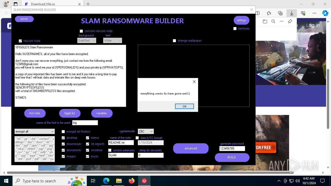Open Edge browser essentials icon
The image size is (331, 186).
click(x=303, y=13)
